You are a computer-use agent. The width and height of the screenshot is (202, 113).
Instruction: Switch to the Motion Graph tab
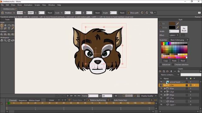(34, 100)
